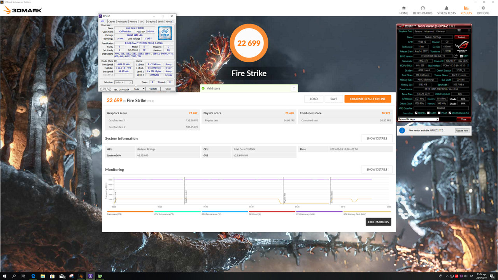Click the taskbar clock showing 11:14
Image resolution: width=498 pixels, height=280 pixels.
482,276
